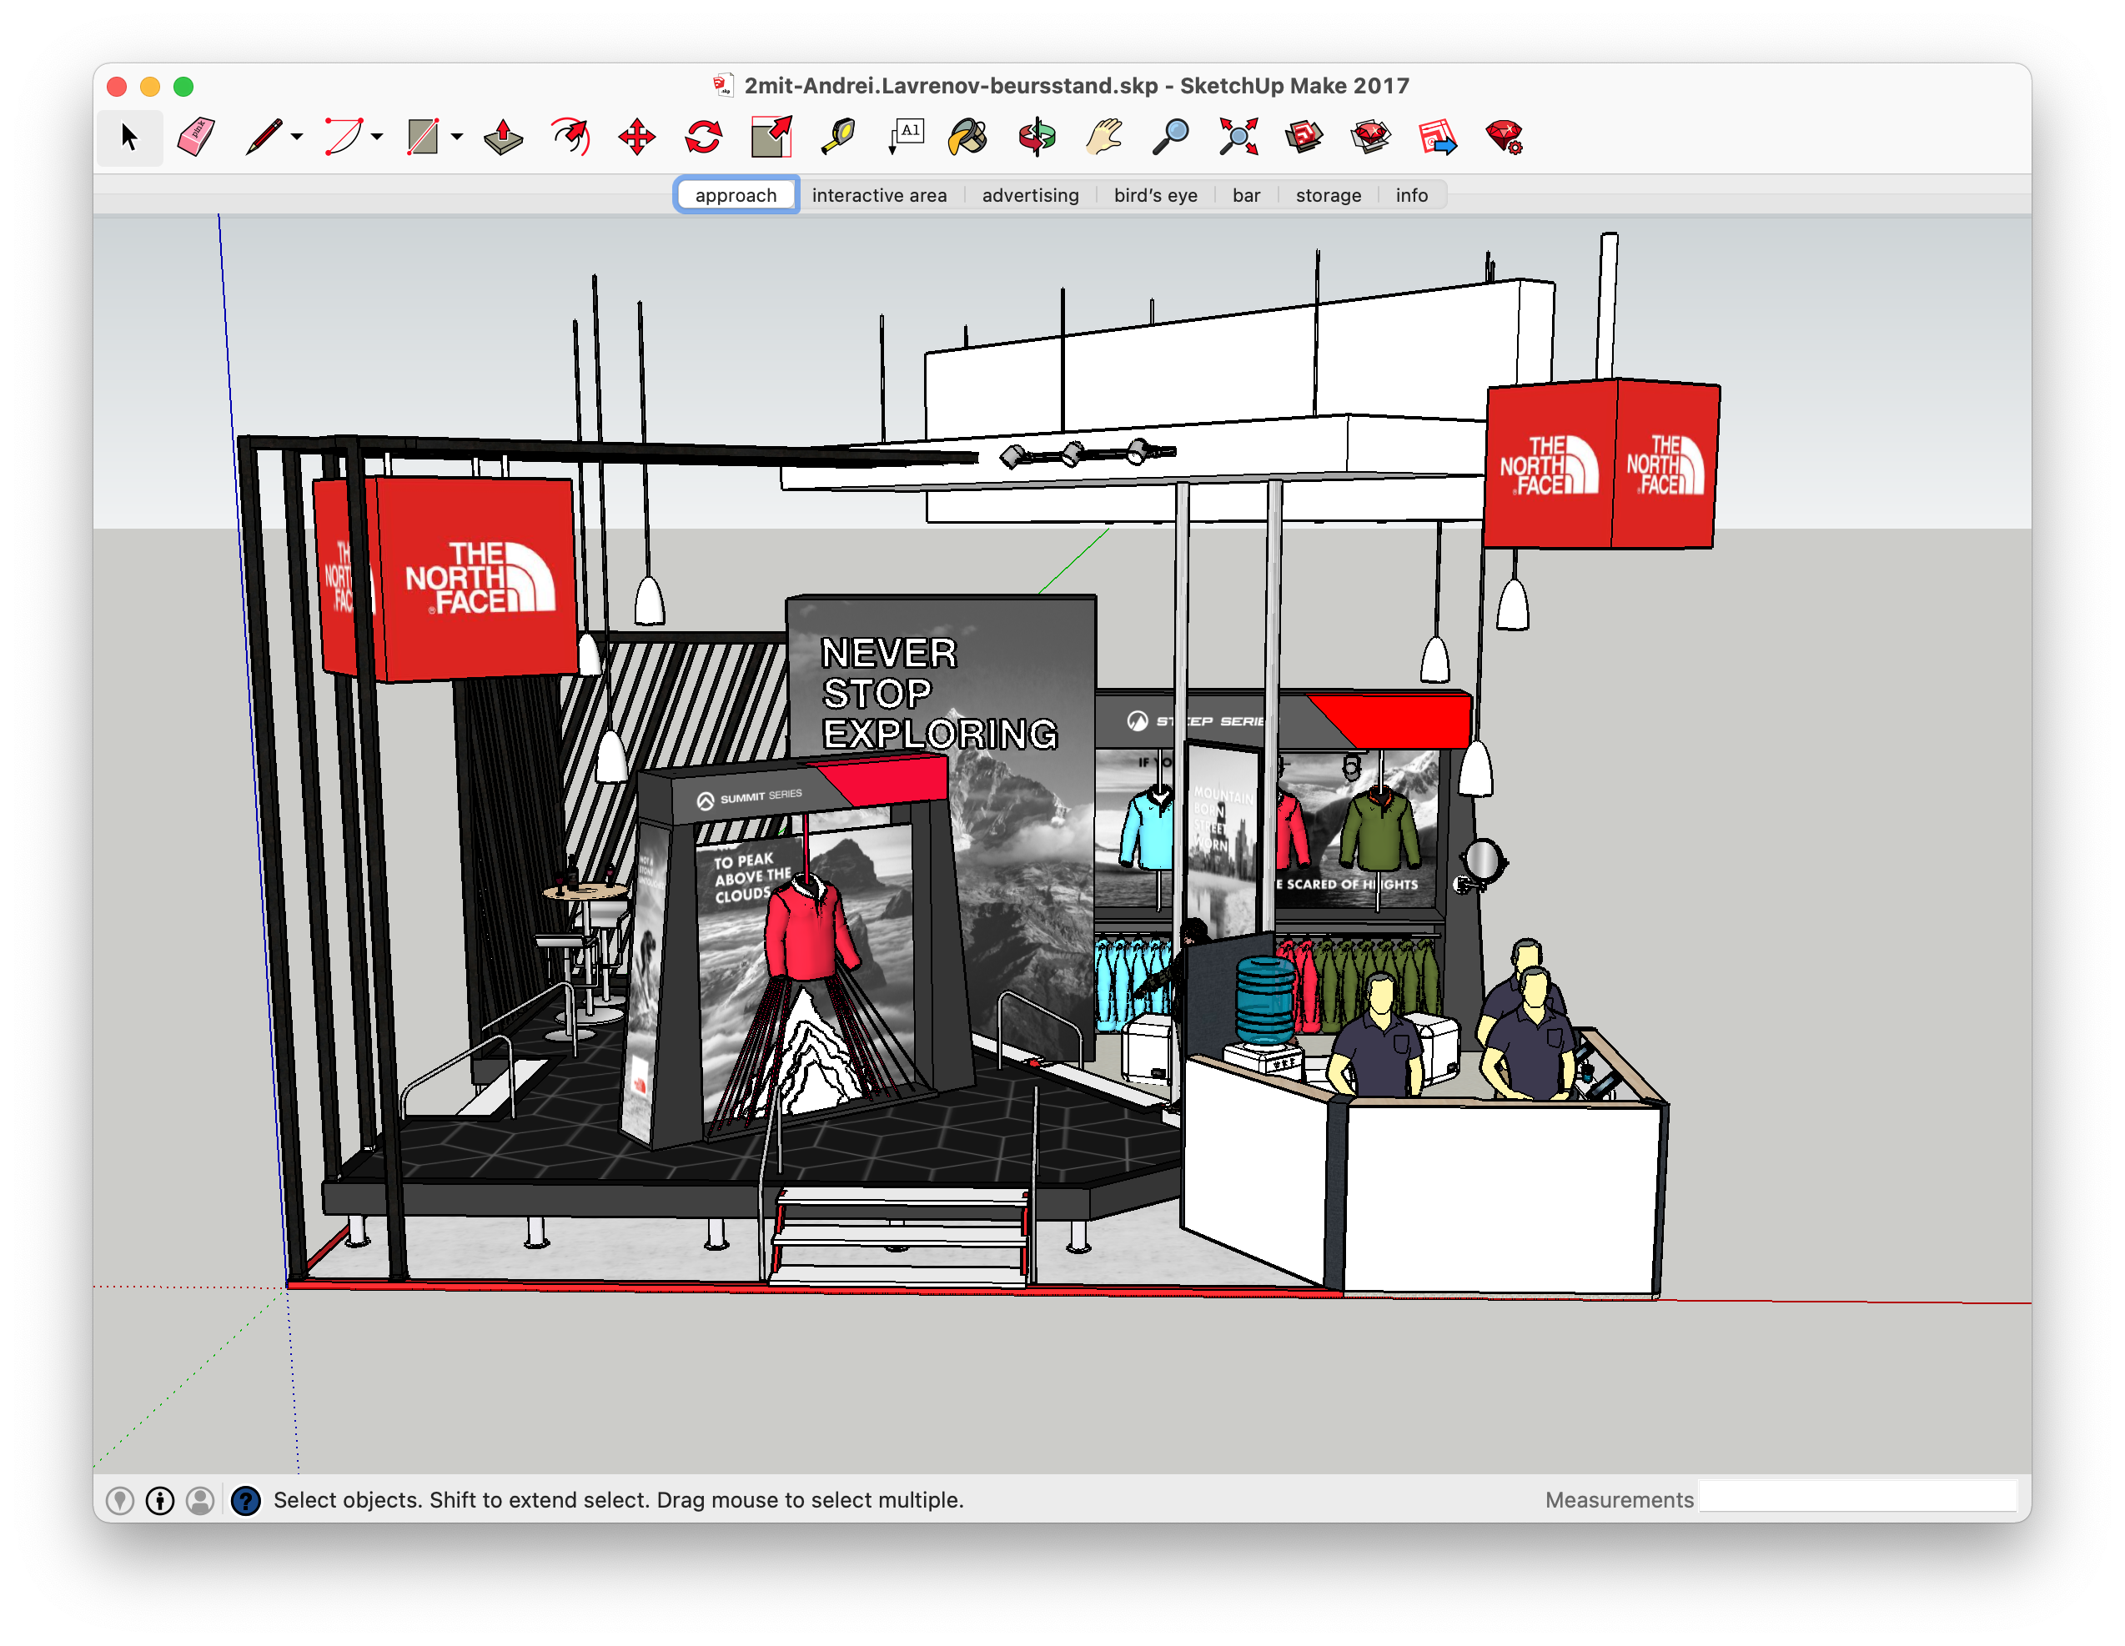Select the Eraser tool
The width and height of the screenshot is (2125, 1646).
point(195,137)
